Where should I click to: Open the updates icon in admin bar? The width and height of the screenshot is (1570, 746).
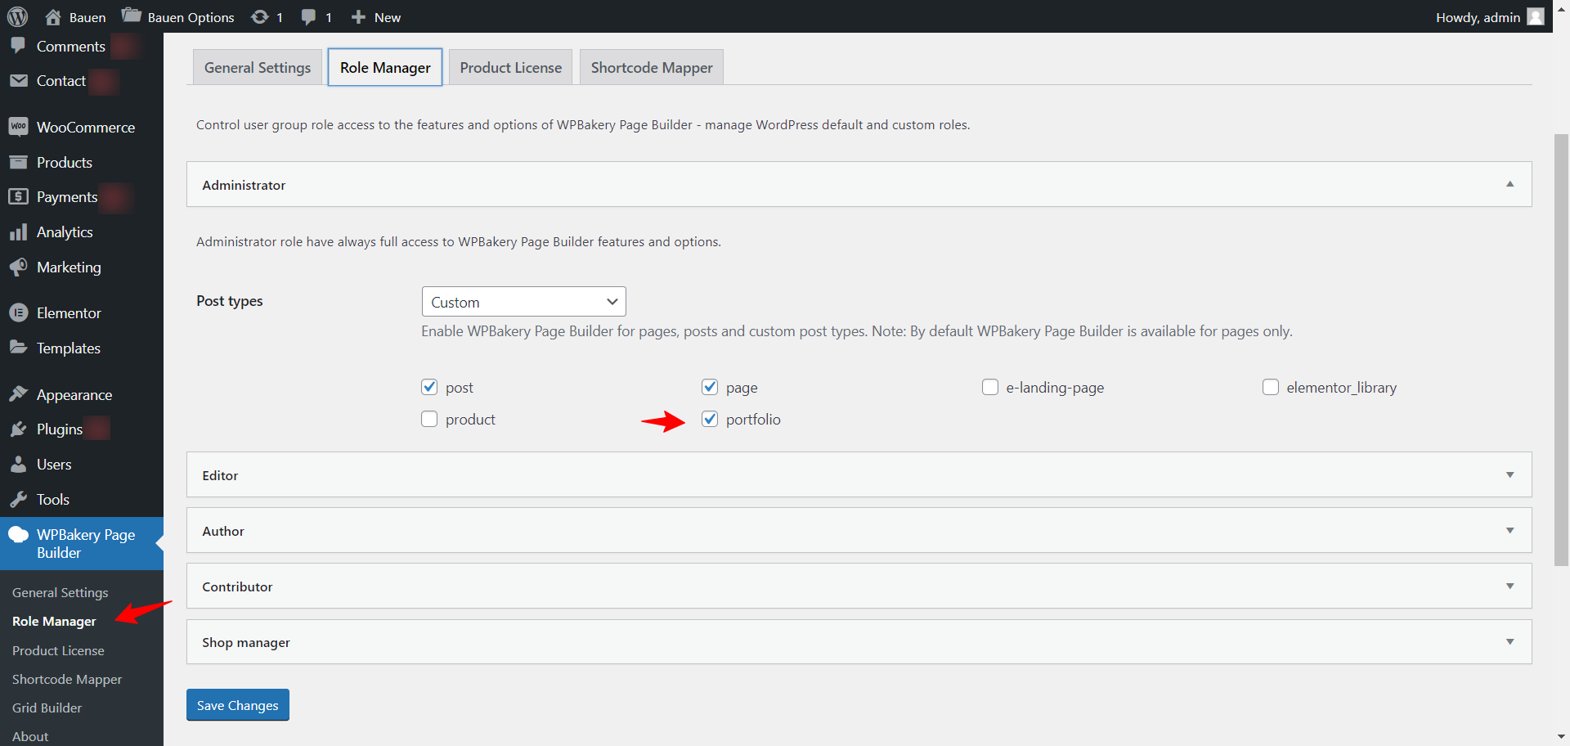click(259, 17)
